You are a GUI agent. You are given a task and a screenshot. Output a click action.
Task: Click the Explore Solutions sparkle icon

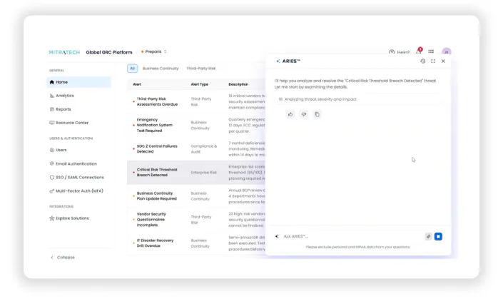coord(51,218)
